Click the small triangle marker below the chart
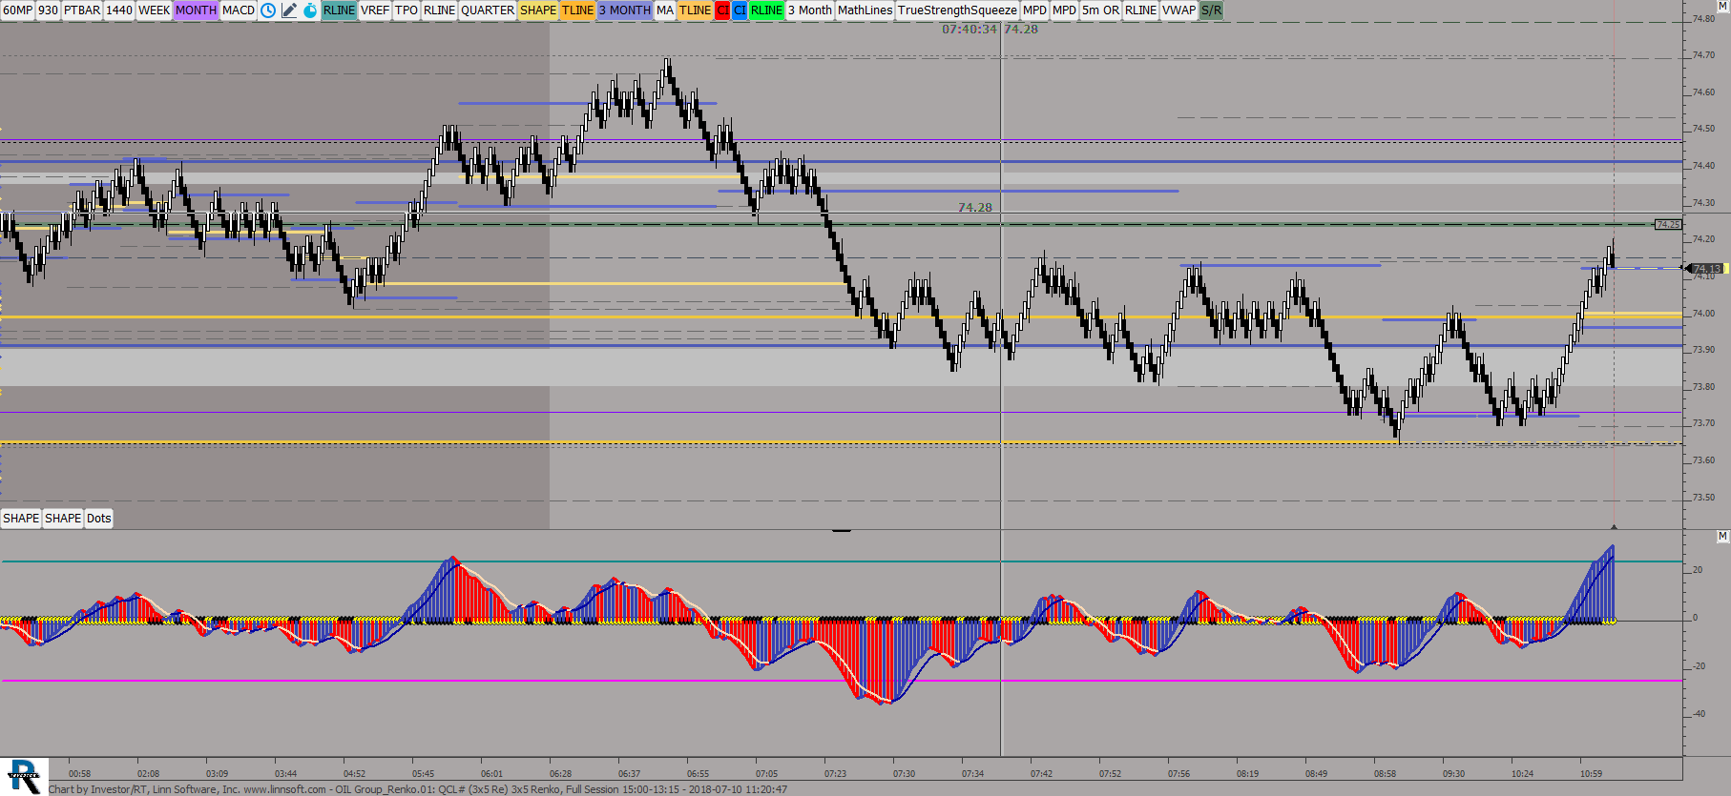The height and width of the screenshot is (796, 1731). click(1614, 526)
